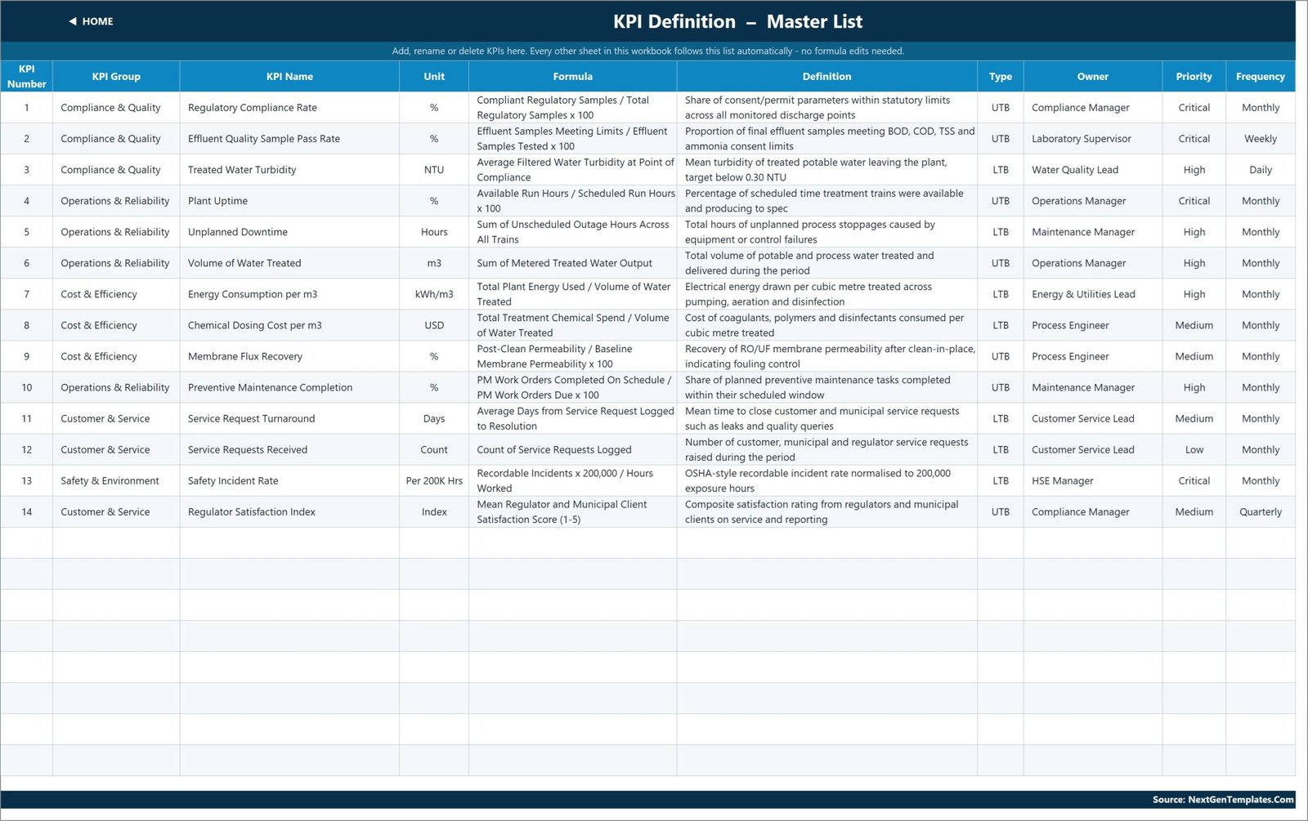Select the Unplanned Downtime KPI name
The image size is (1308, 821).
[x=289, y=232]
